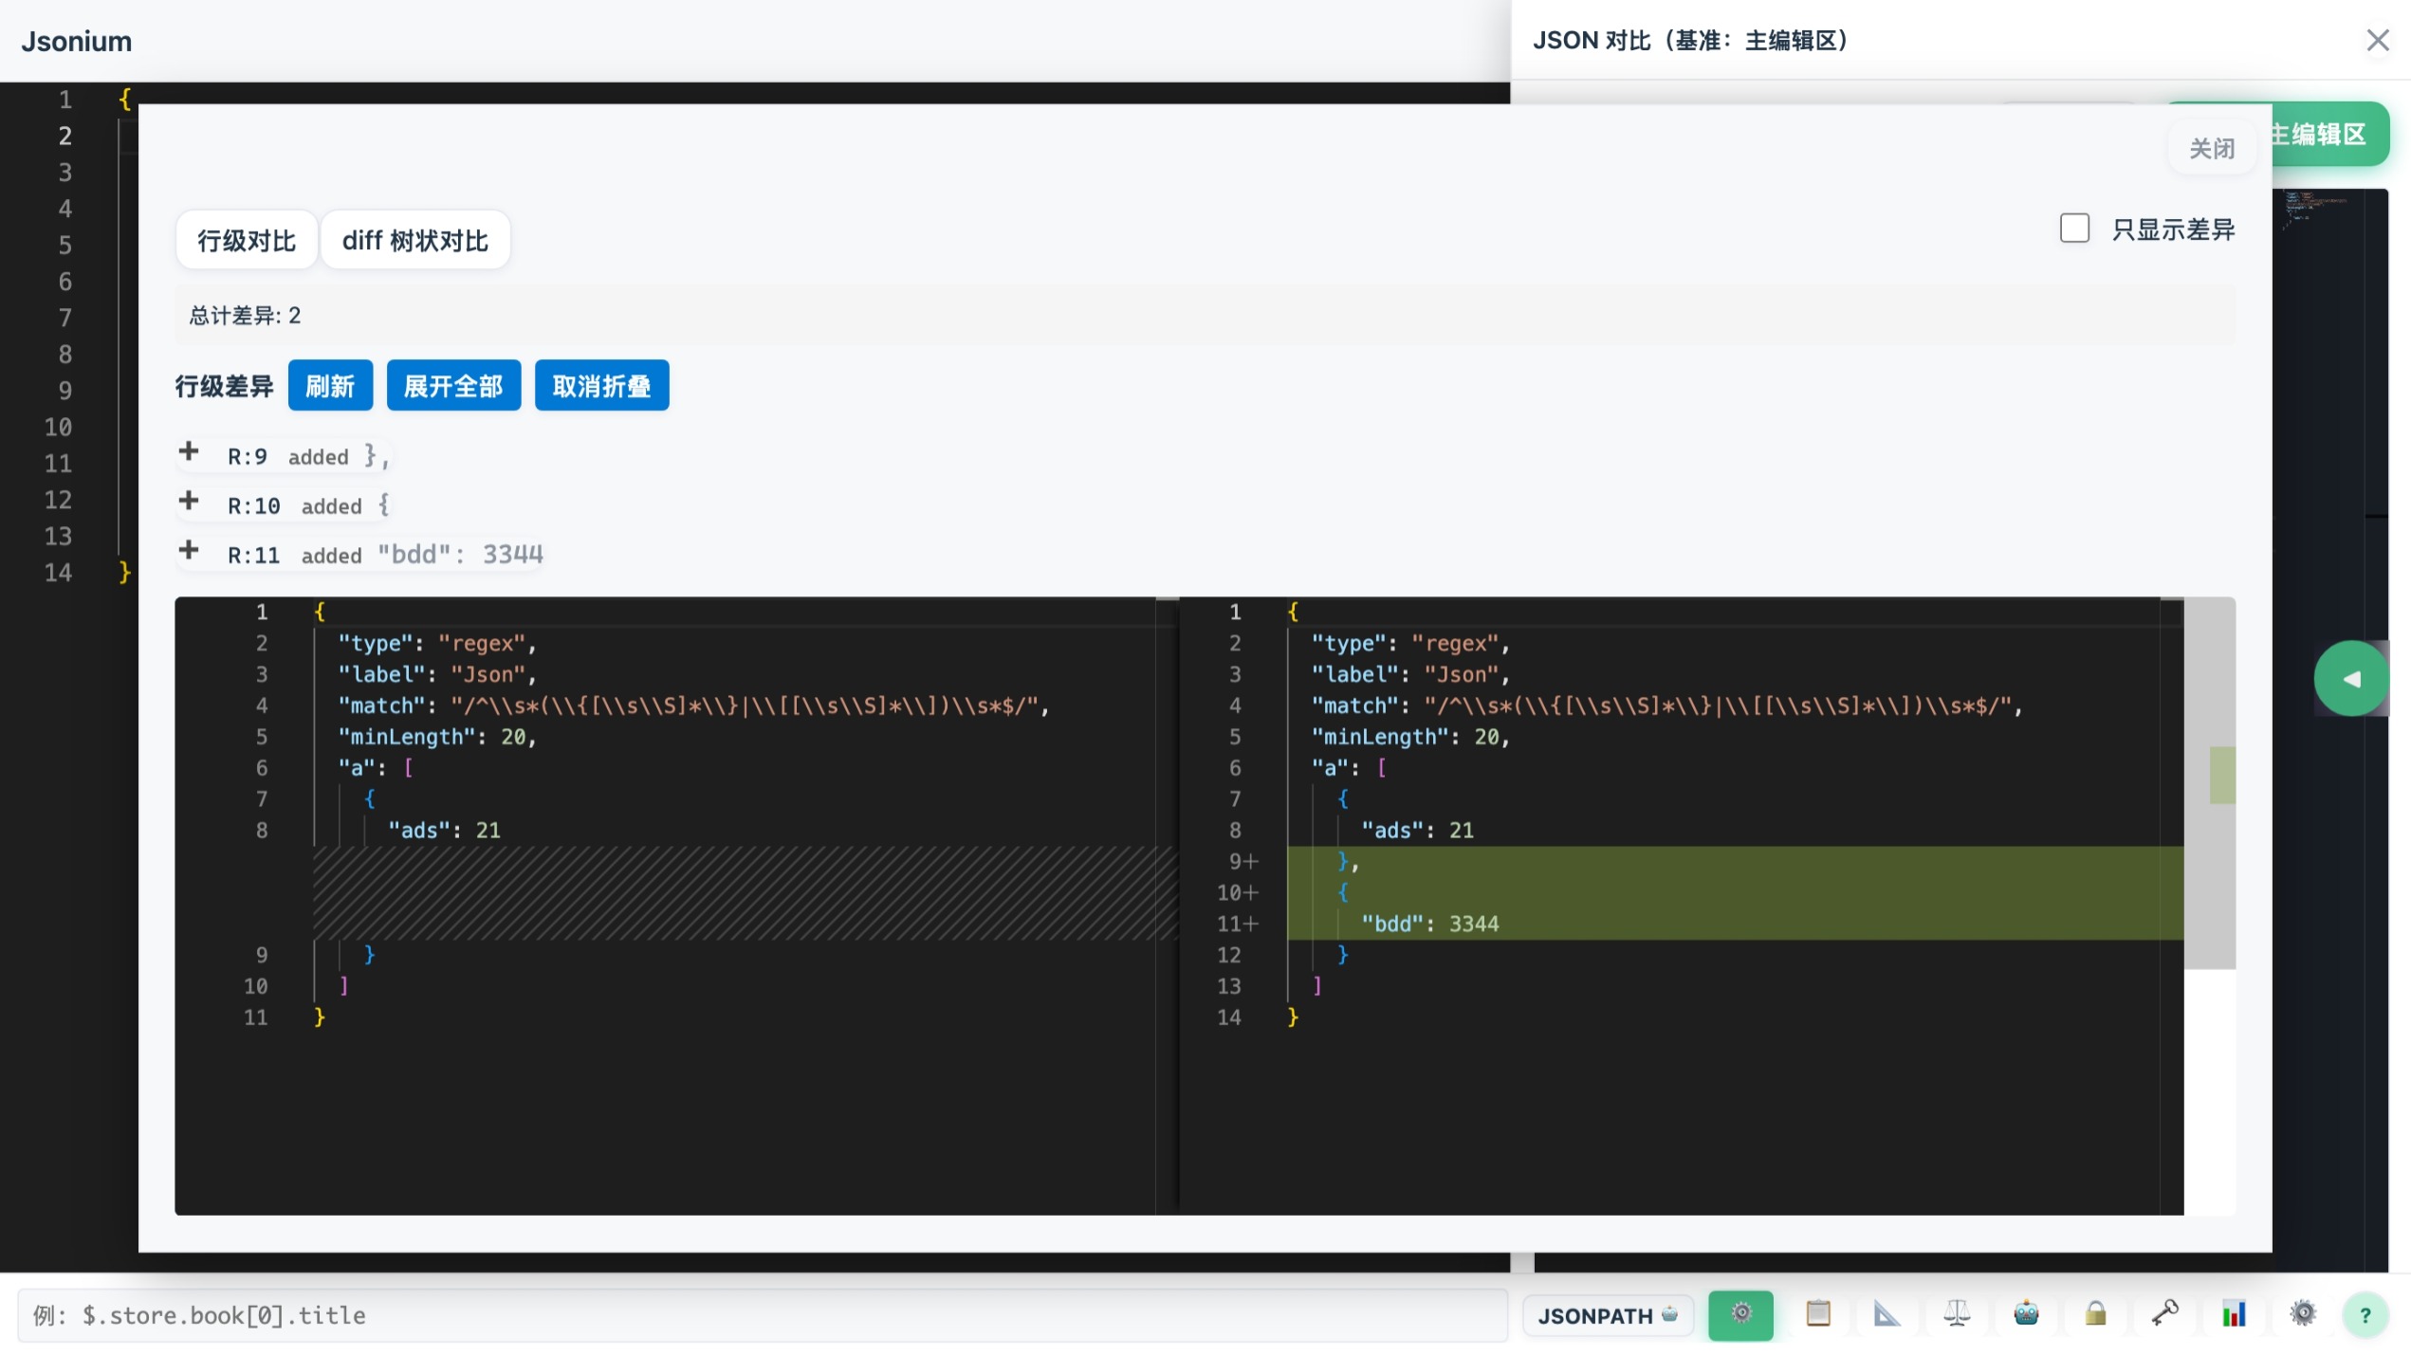Click the JSONPath query input field
Viewport: 2411px width, 1355px height.
pyautogui.click(x=759, y=1315)
